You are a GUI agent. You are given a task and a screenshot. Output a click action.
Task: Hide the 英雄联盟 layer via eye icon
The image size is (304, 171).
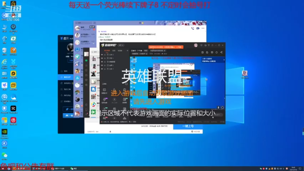click(x=102, y=62)
